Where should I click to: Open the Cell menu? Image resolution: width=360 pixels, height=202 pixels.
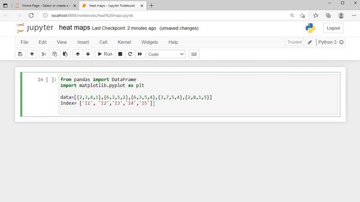[x=103, y=42]
